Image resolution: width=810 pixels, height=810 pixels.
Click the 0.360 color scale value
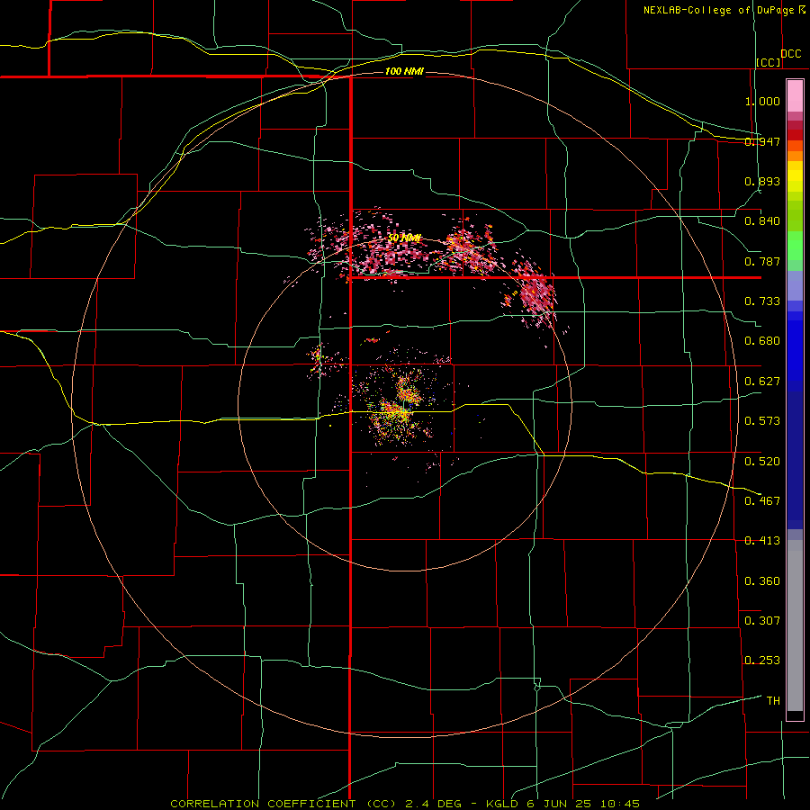coord(762,581)
